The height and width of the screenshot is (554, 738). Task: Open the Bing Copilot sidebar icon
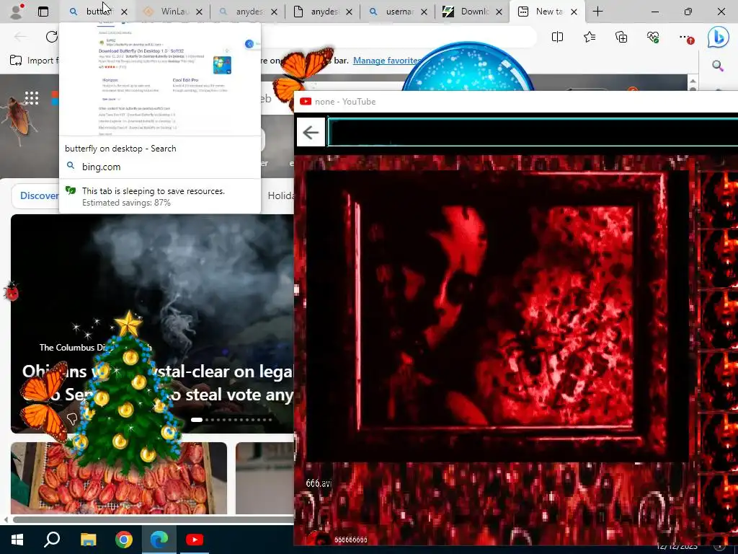[719, 38]
